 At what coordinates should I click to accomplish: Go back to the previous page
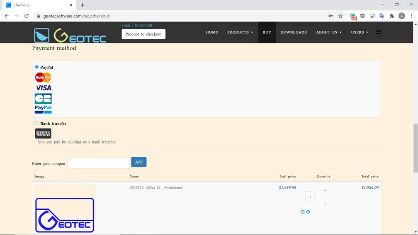pos(7,16)
